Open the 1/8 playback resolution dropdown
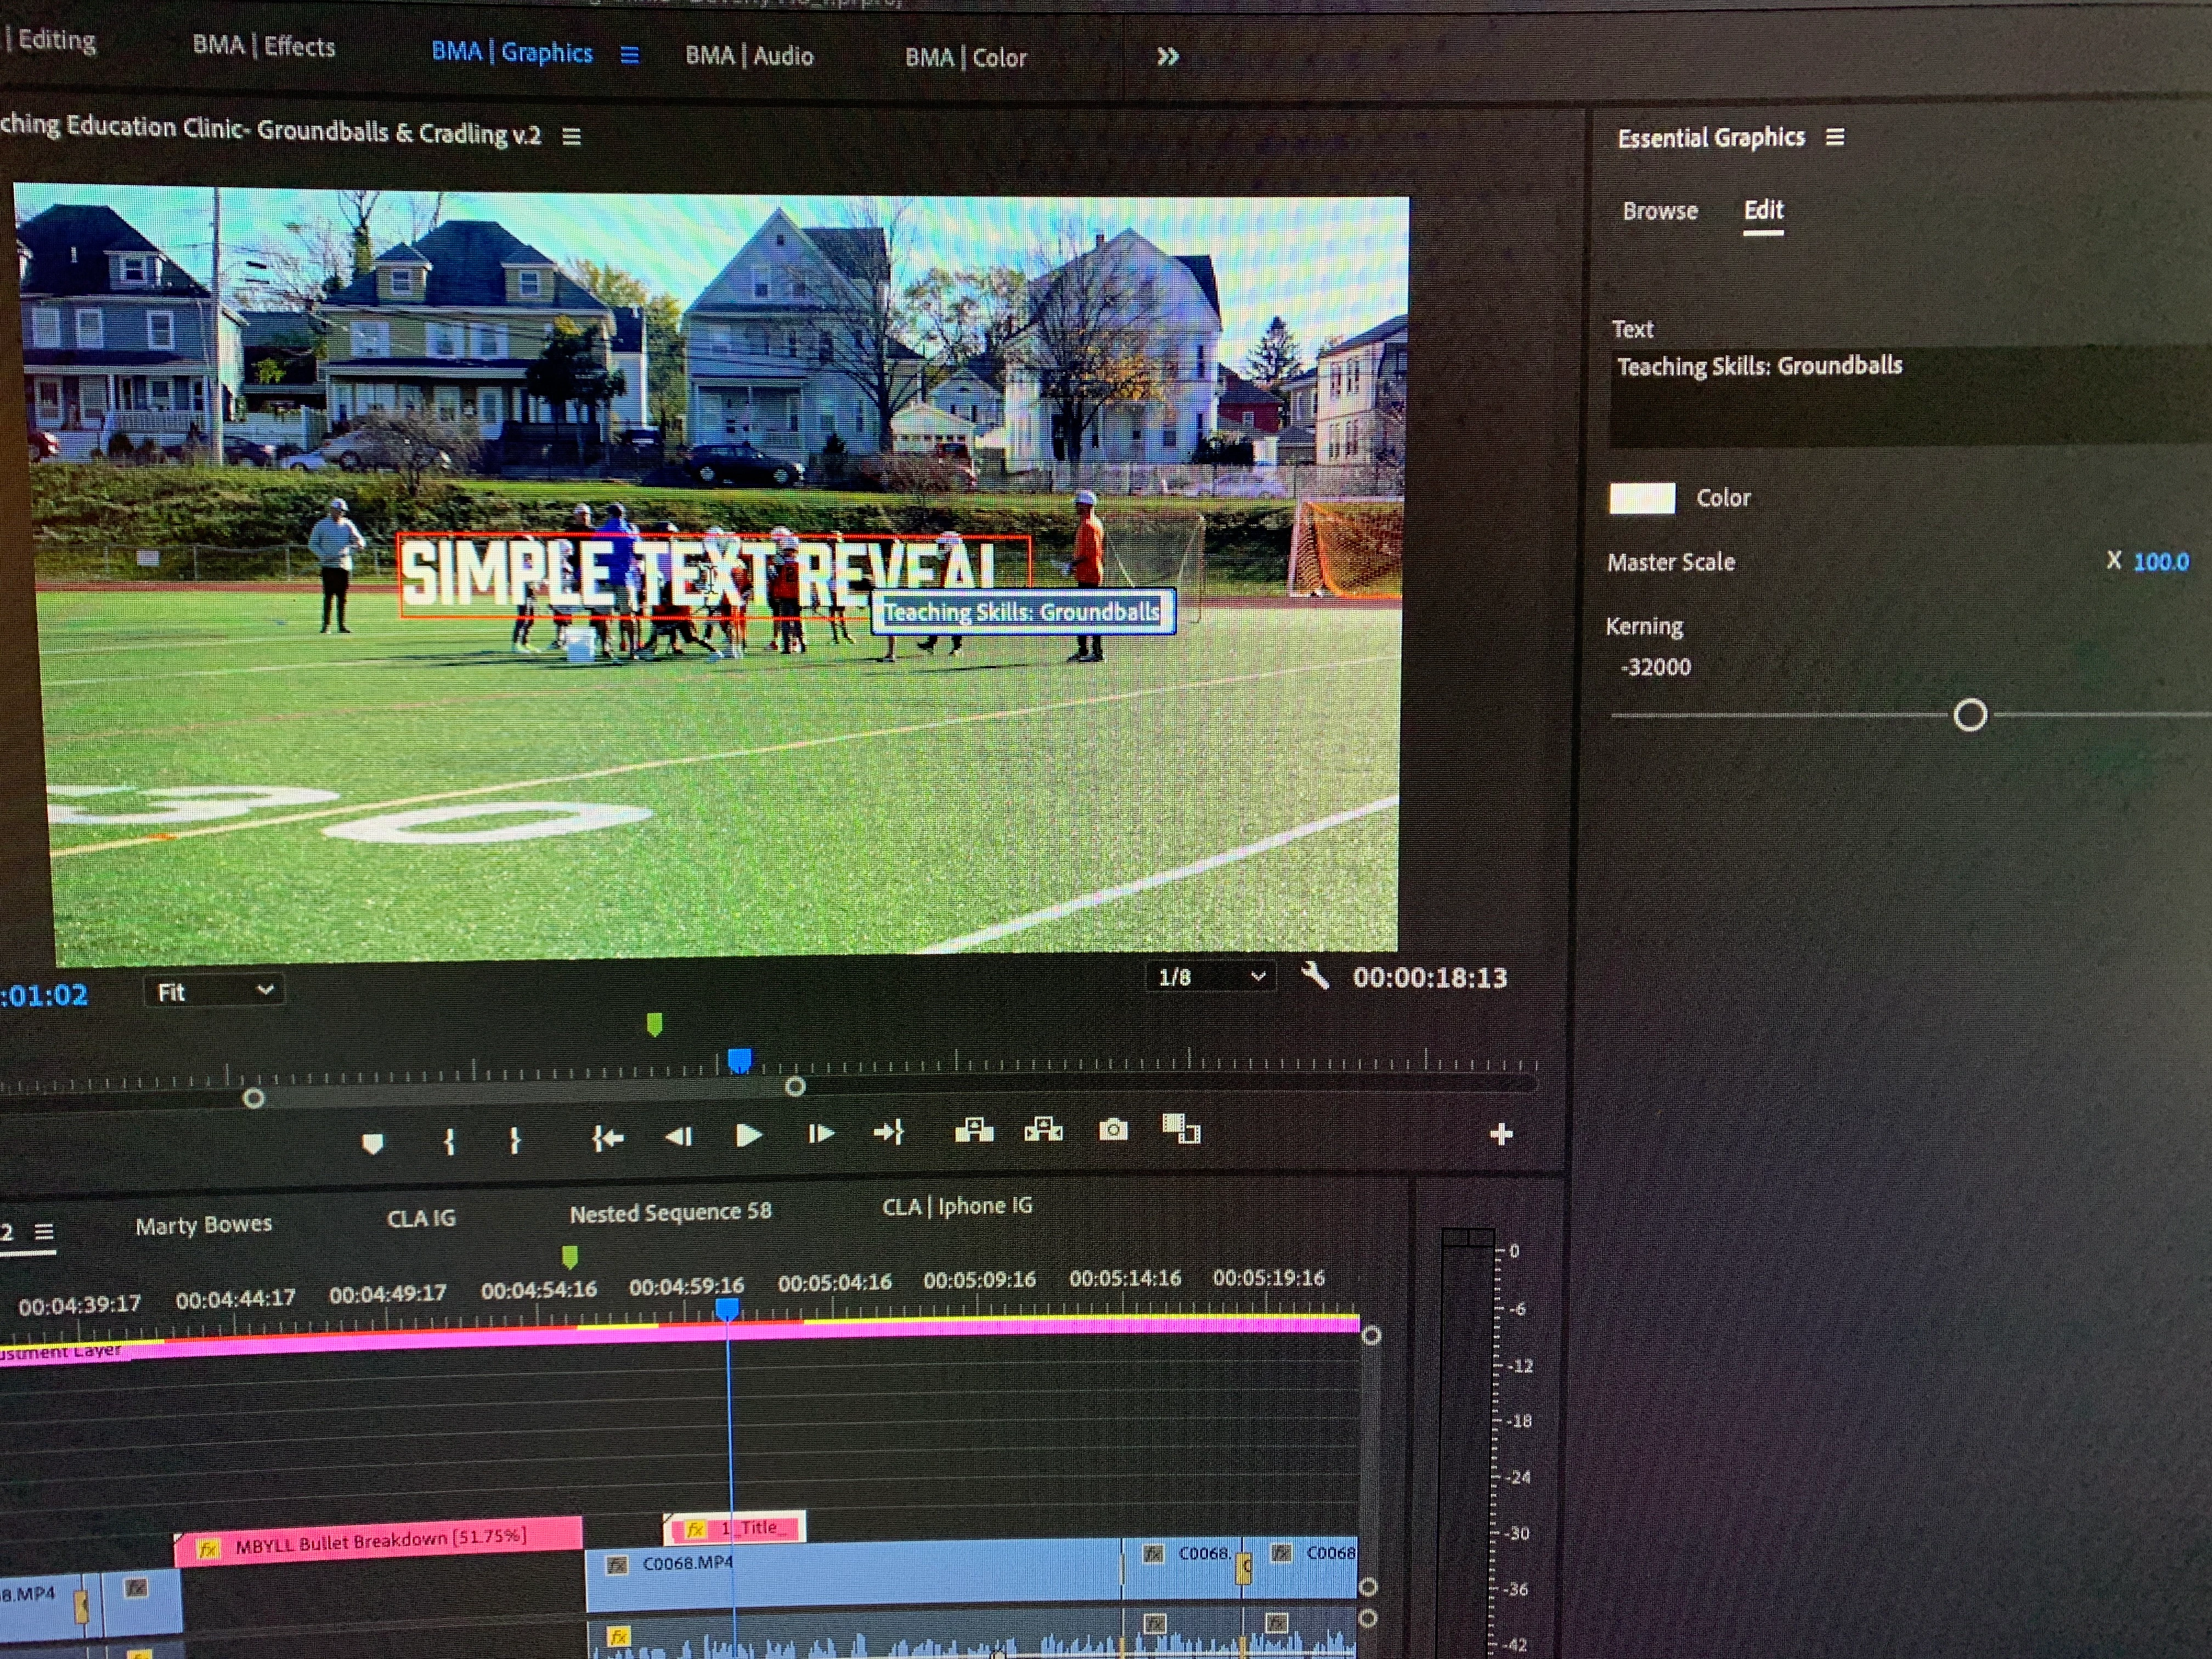Screen dimensions: 2212x1659 click(x=1211, y=976)
